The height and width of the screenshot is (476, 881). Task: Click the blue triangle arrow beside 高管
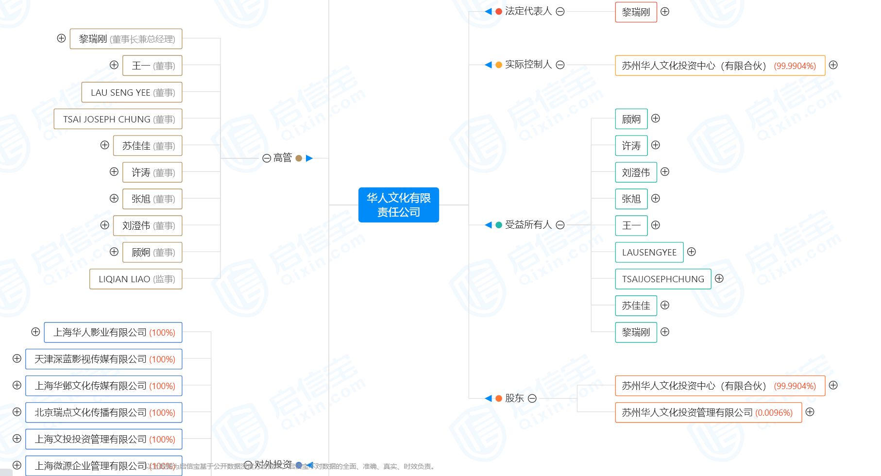tap(310, 158)
